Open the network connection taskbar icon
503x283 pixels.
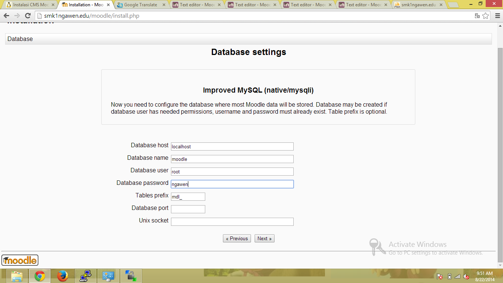[131, 276]
